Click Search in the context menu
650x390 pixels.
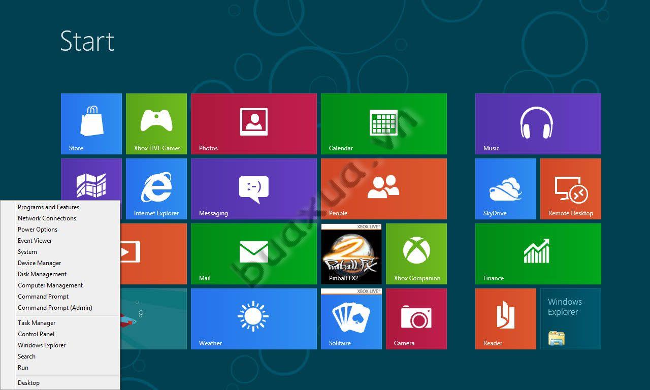point(60,356)
